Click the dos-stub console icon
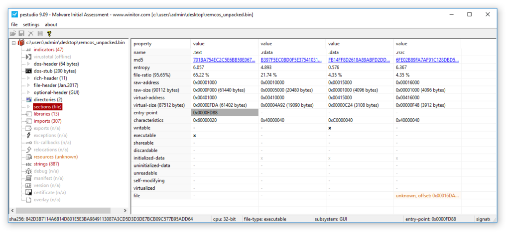The height and width of the screenshot is (233, 510). click(x=28, y=71)
